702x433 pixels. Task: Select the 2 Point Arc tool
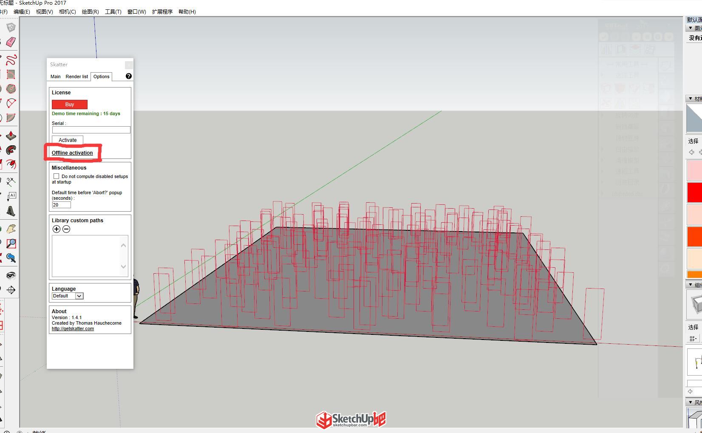(11, 103)
